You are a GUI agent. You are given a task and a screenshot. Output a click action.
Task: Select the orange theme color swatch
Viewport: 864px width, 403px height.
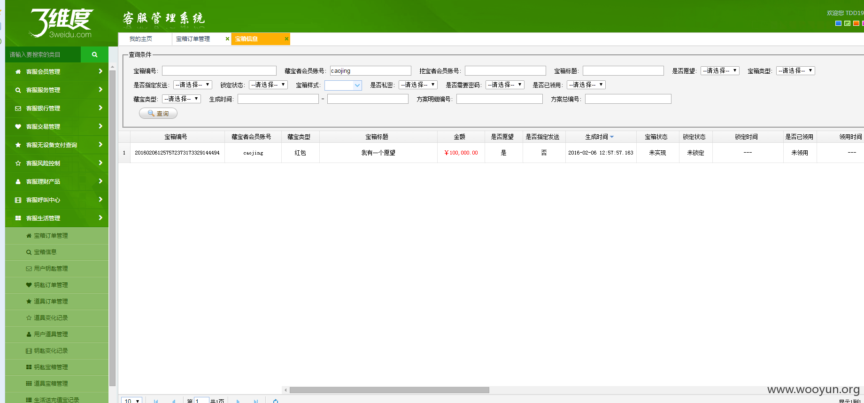pyautogui.click(x=856, y=23)
